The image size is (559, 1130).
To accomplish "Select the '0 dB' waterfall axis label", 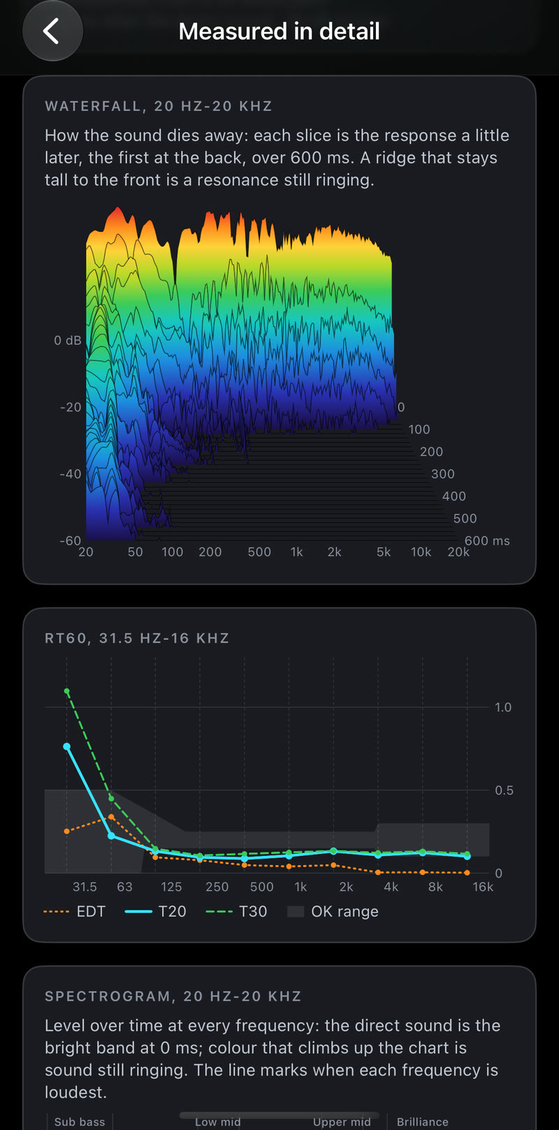I will [68, 341].
